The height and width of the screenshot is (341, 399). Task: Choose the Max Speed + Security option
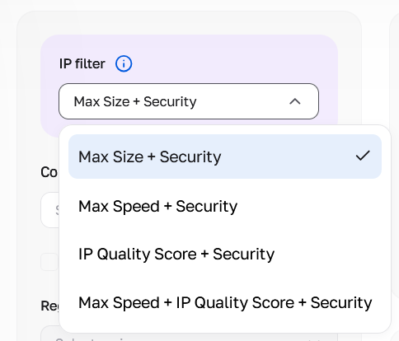(157, 206)
